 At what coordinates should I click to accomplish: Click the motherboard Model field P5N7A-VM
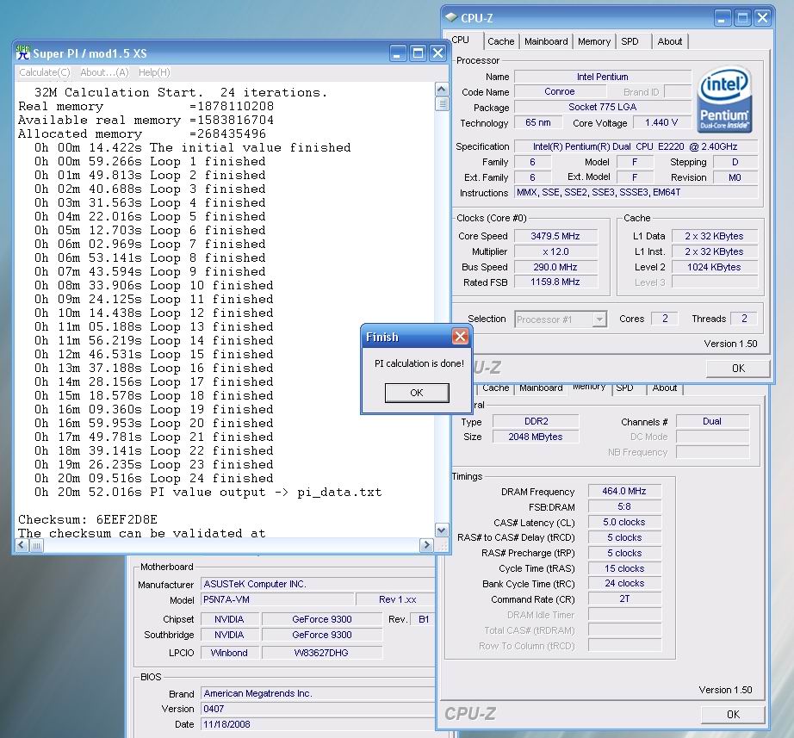[x=277, y=599]
